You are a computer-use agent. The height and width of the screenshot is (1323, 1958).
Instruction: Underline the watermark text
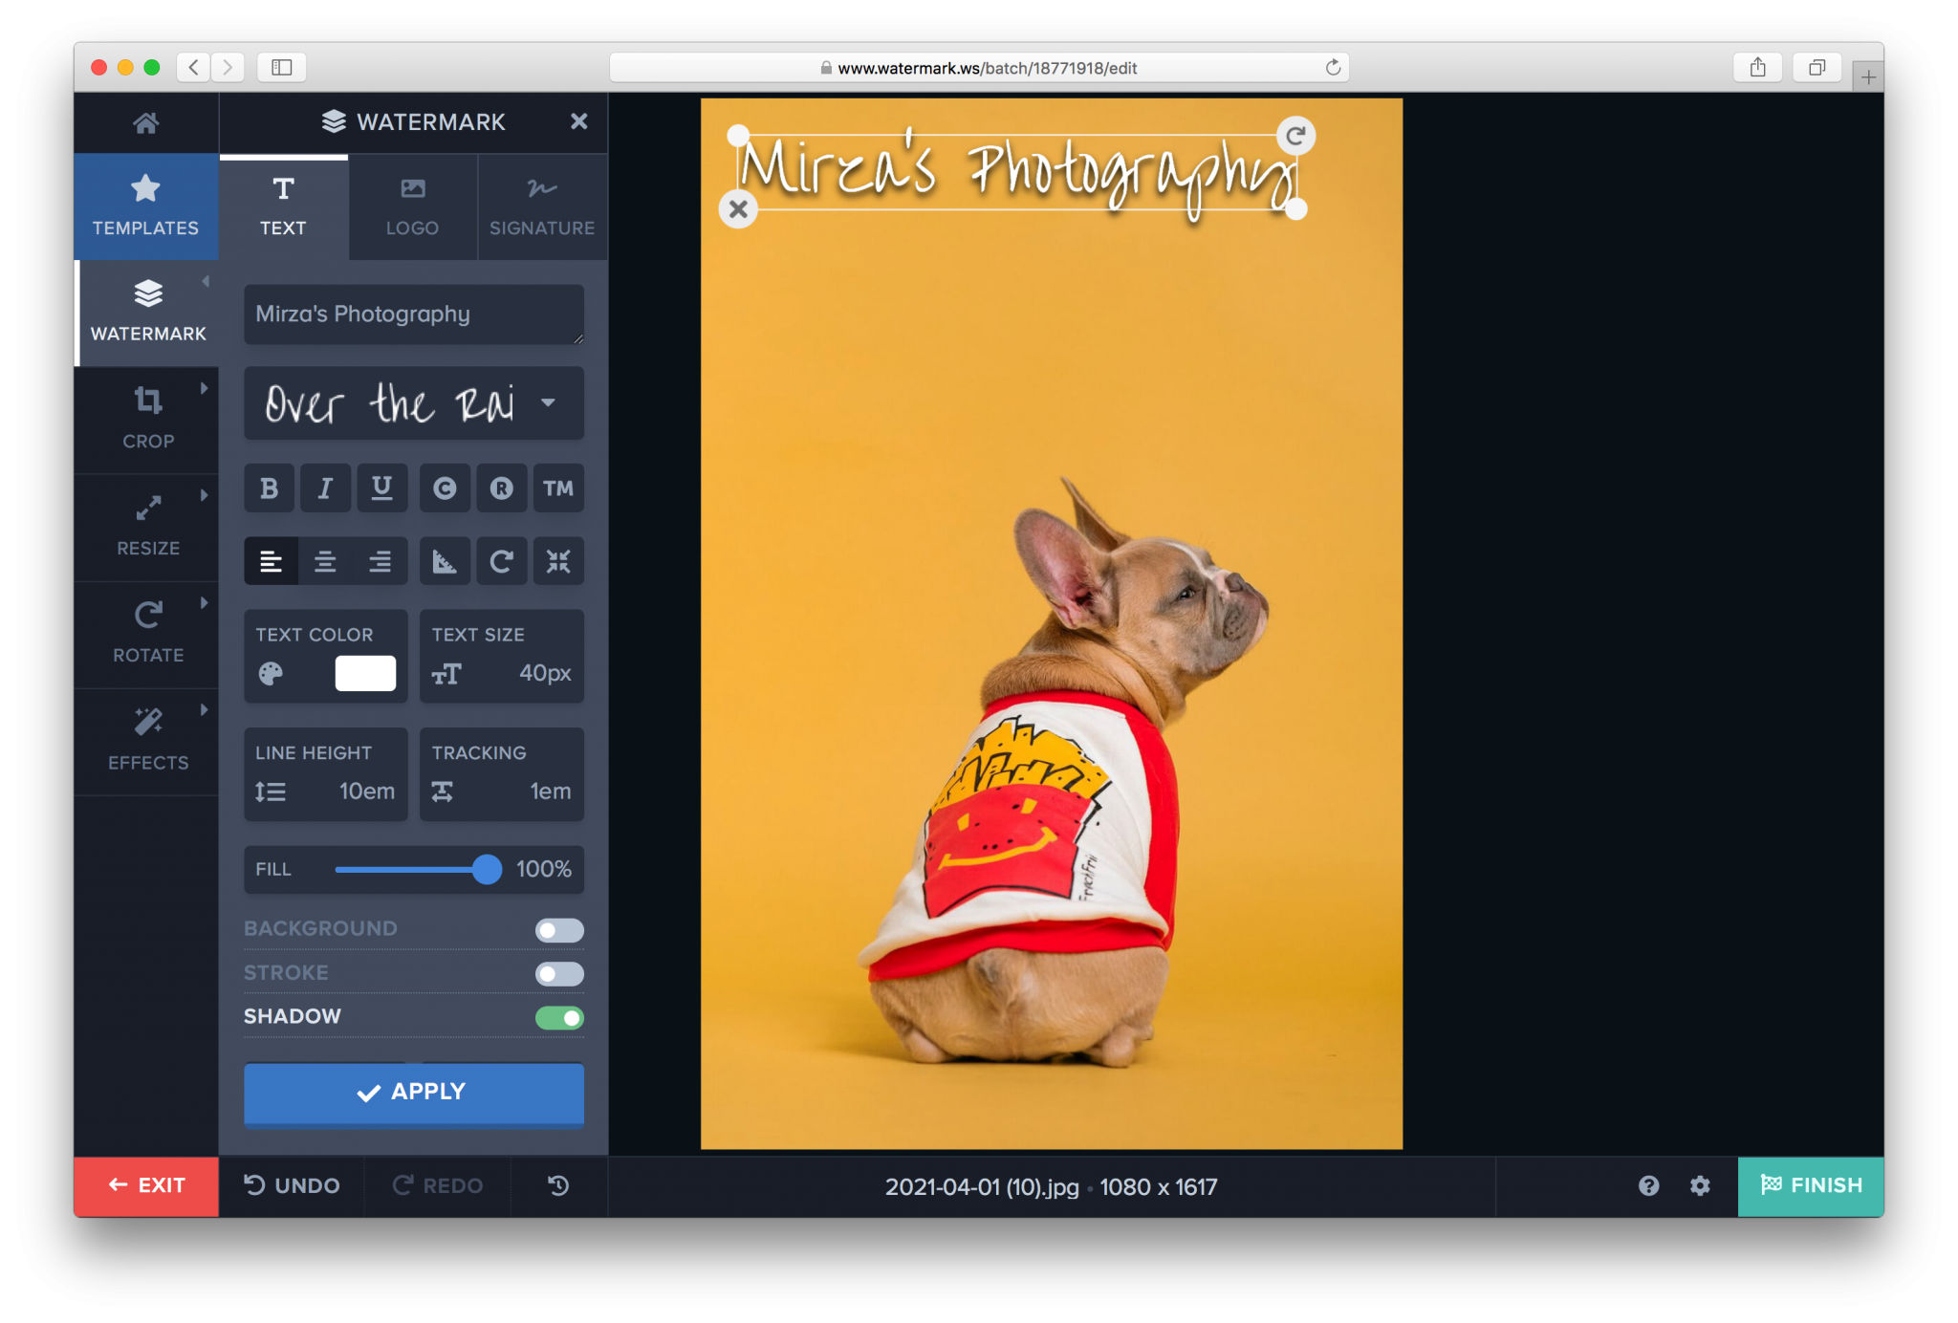[x=382, y=488]
